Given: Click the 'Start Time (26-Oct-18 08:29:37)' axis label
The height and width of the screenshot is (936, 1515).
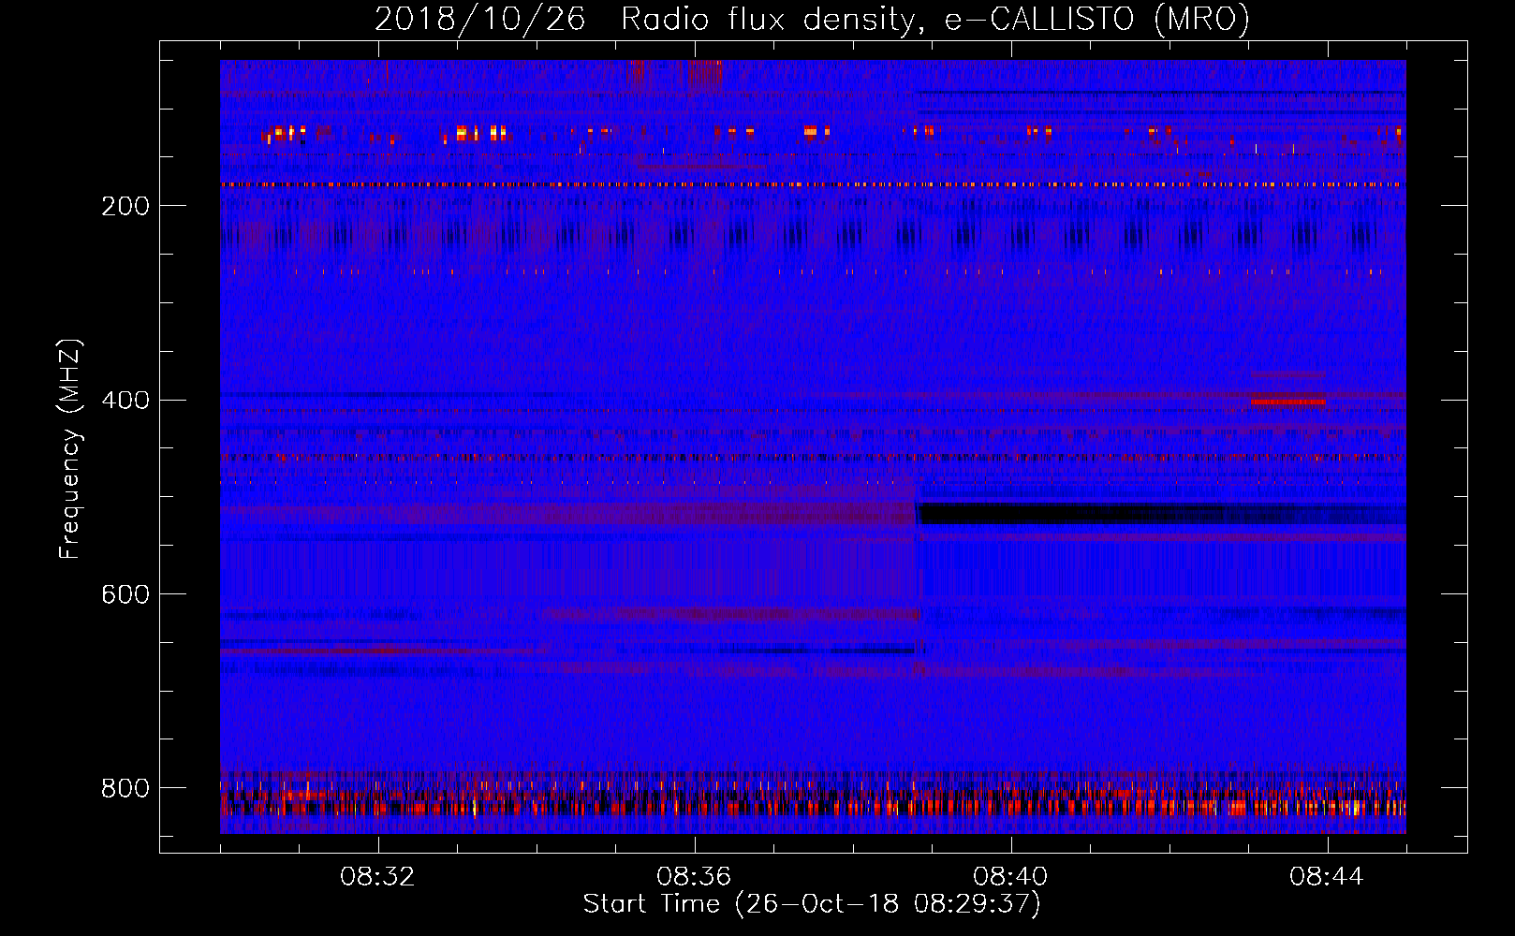Looking at the screenshot, I should coord(812,904).
